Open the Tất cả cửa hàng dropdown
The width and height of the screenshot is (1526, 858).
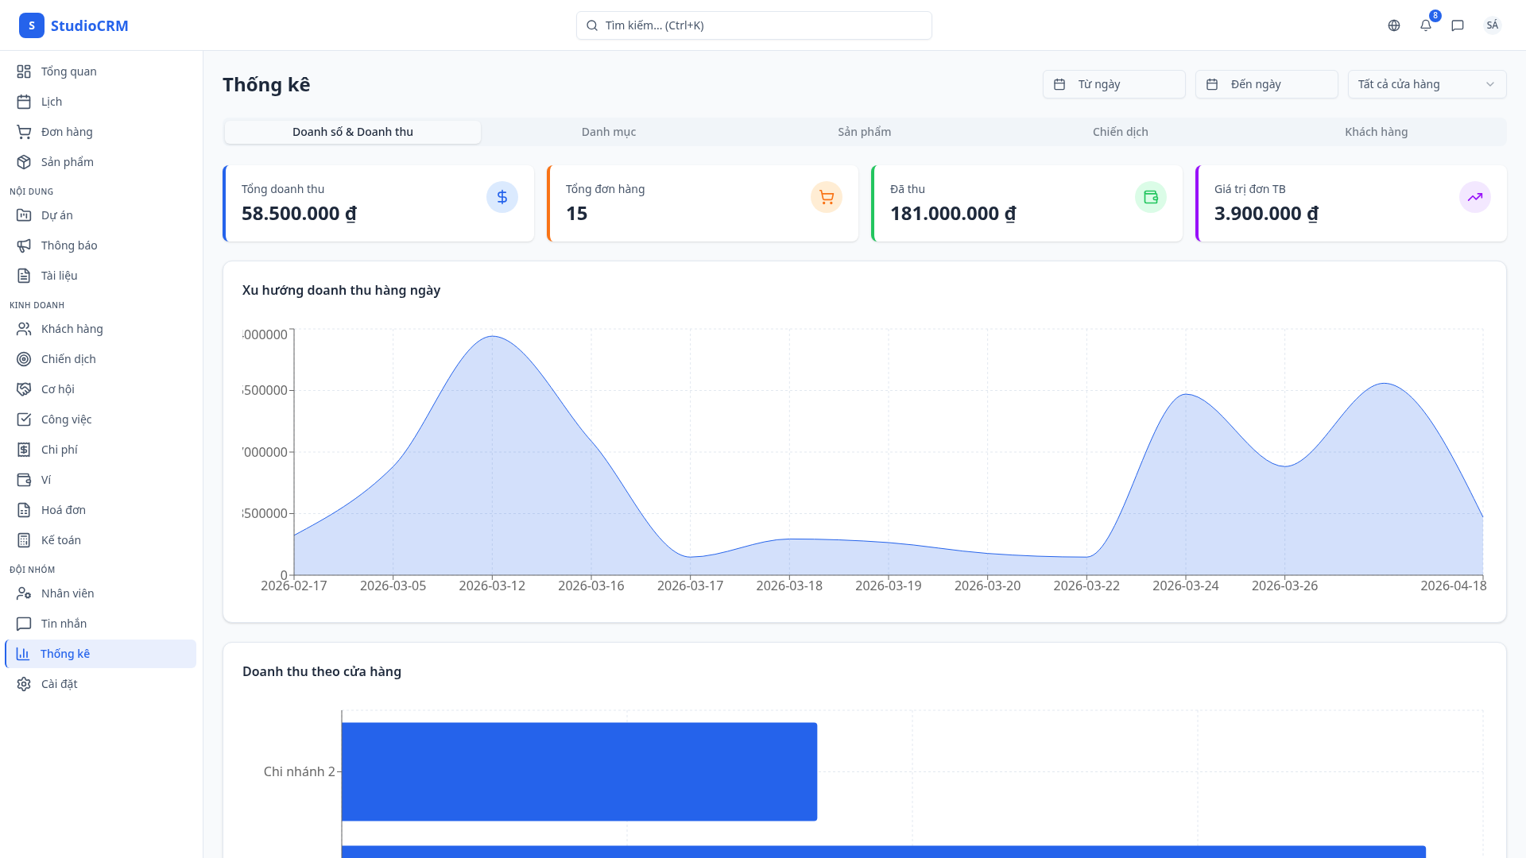pyautogui.click(x=1427, y=84)
